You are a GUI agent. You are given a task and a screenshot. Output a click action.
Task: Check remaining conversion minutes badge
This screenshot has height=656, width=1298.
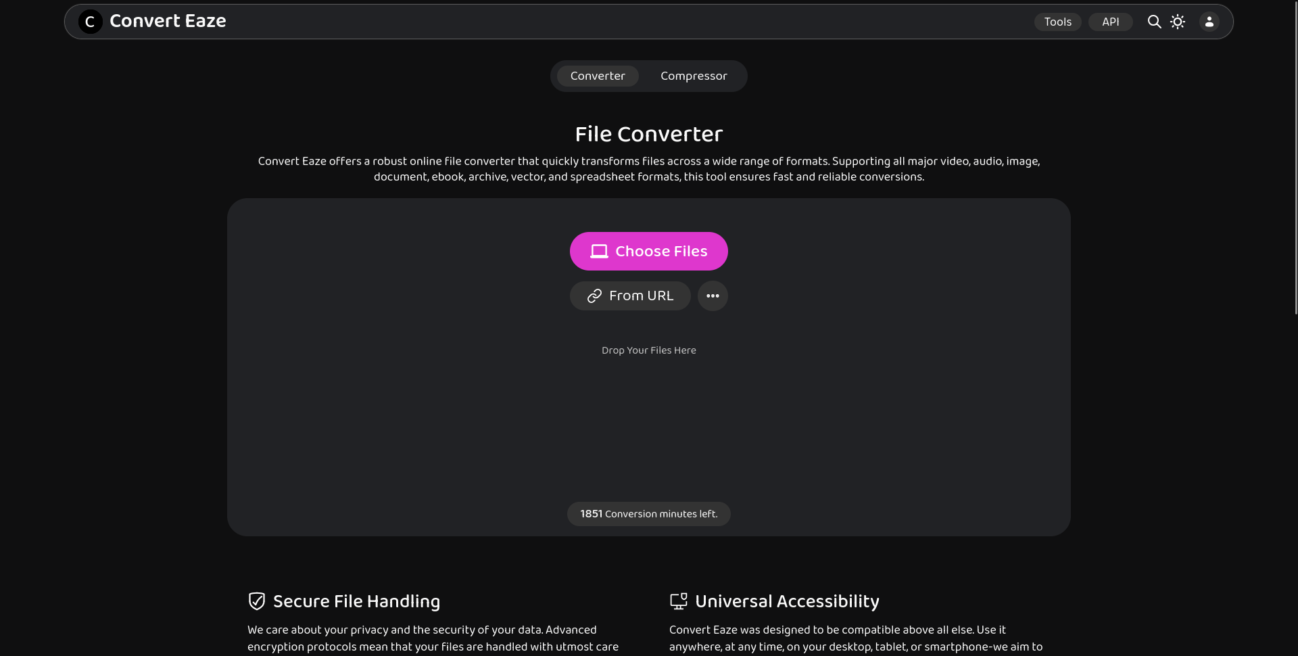coord(648,513)
